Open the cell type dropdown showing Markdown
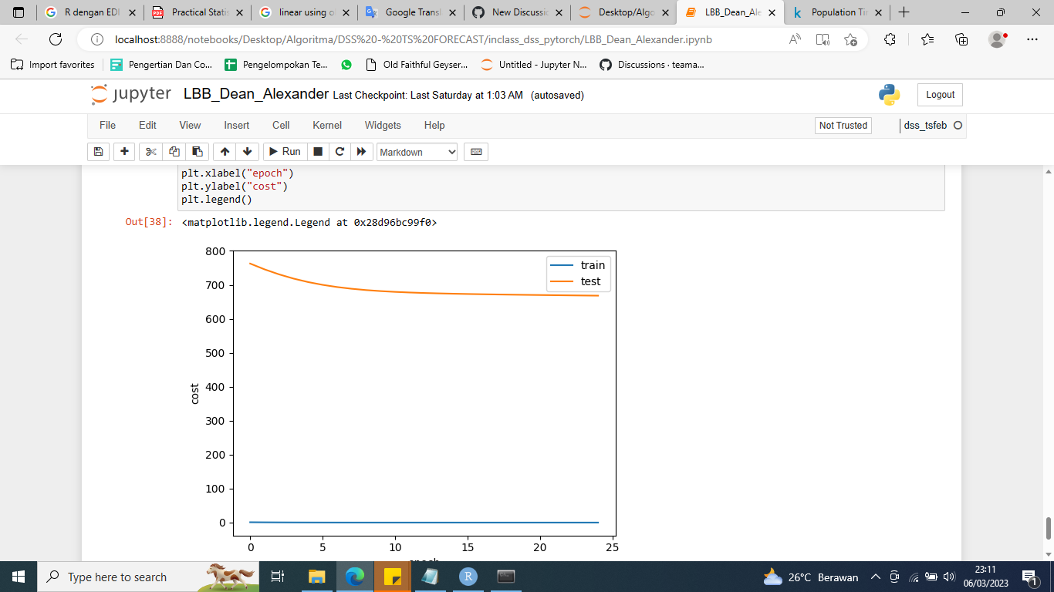 (x=417, y=152)
